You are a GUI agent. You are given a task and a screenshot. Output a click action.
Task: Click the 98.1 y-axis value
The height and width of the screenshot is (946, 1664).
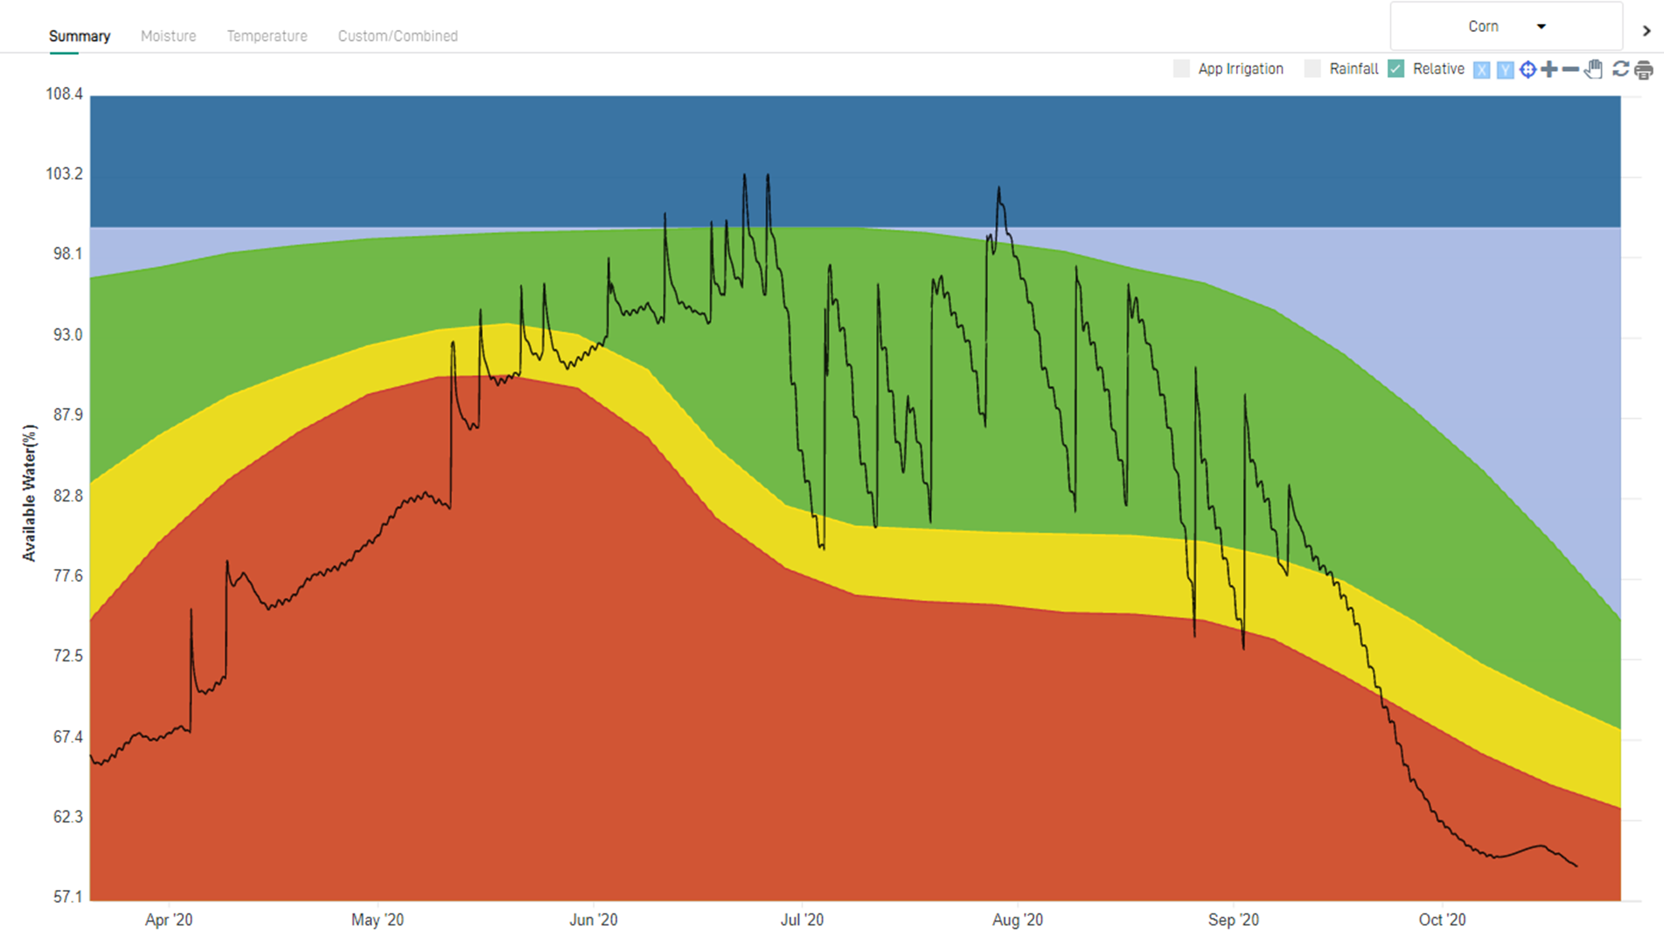(x=68, y=254)
